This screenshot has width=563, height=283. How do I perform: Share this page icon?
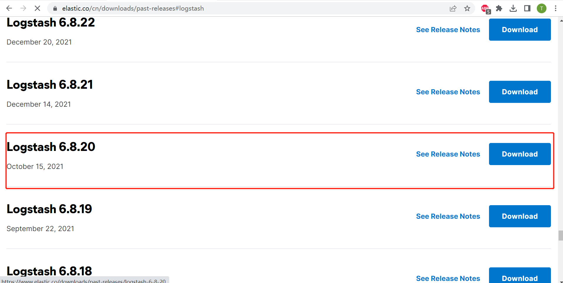[453, 9]
